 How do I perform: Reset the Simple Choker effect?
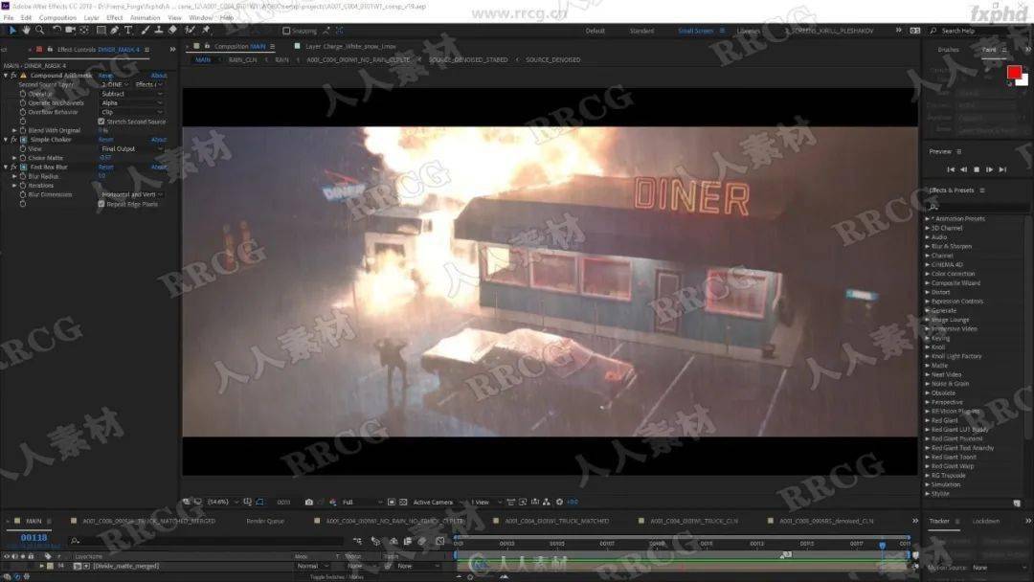(x=105, y=140)
